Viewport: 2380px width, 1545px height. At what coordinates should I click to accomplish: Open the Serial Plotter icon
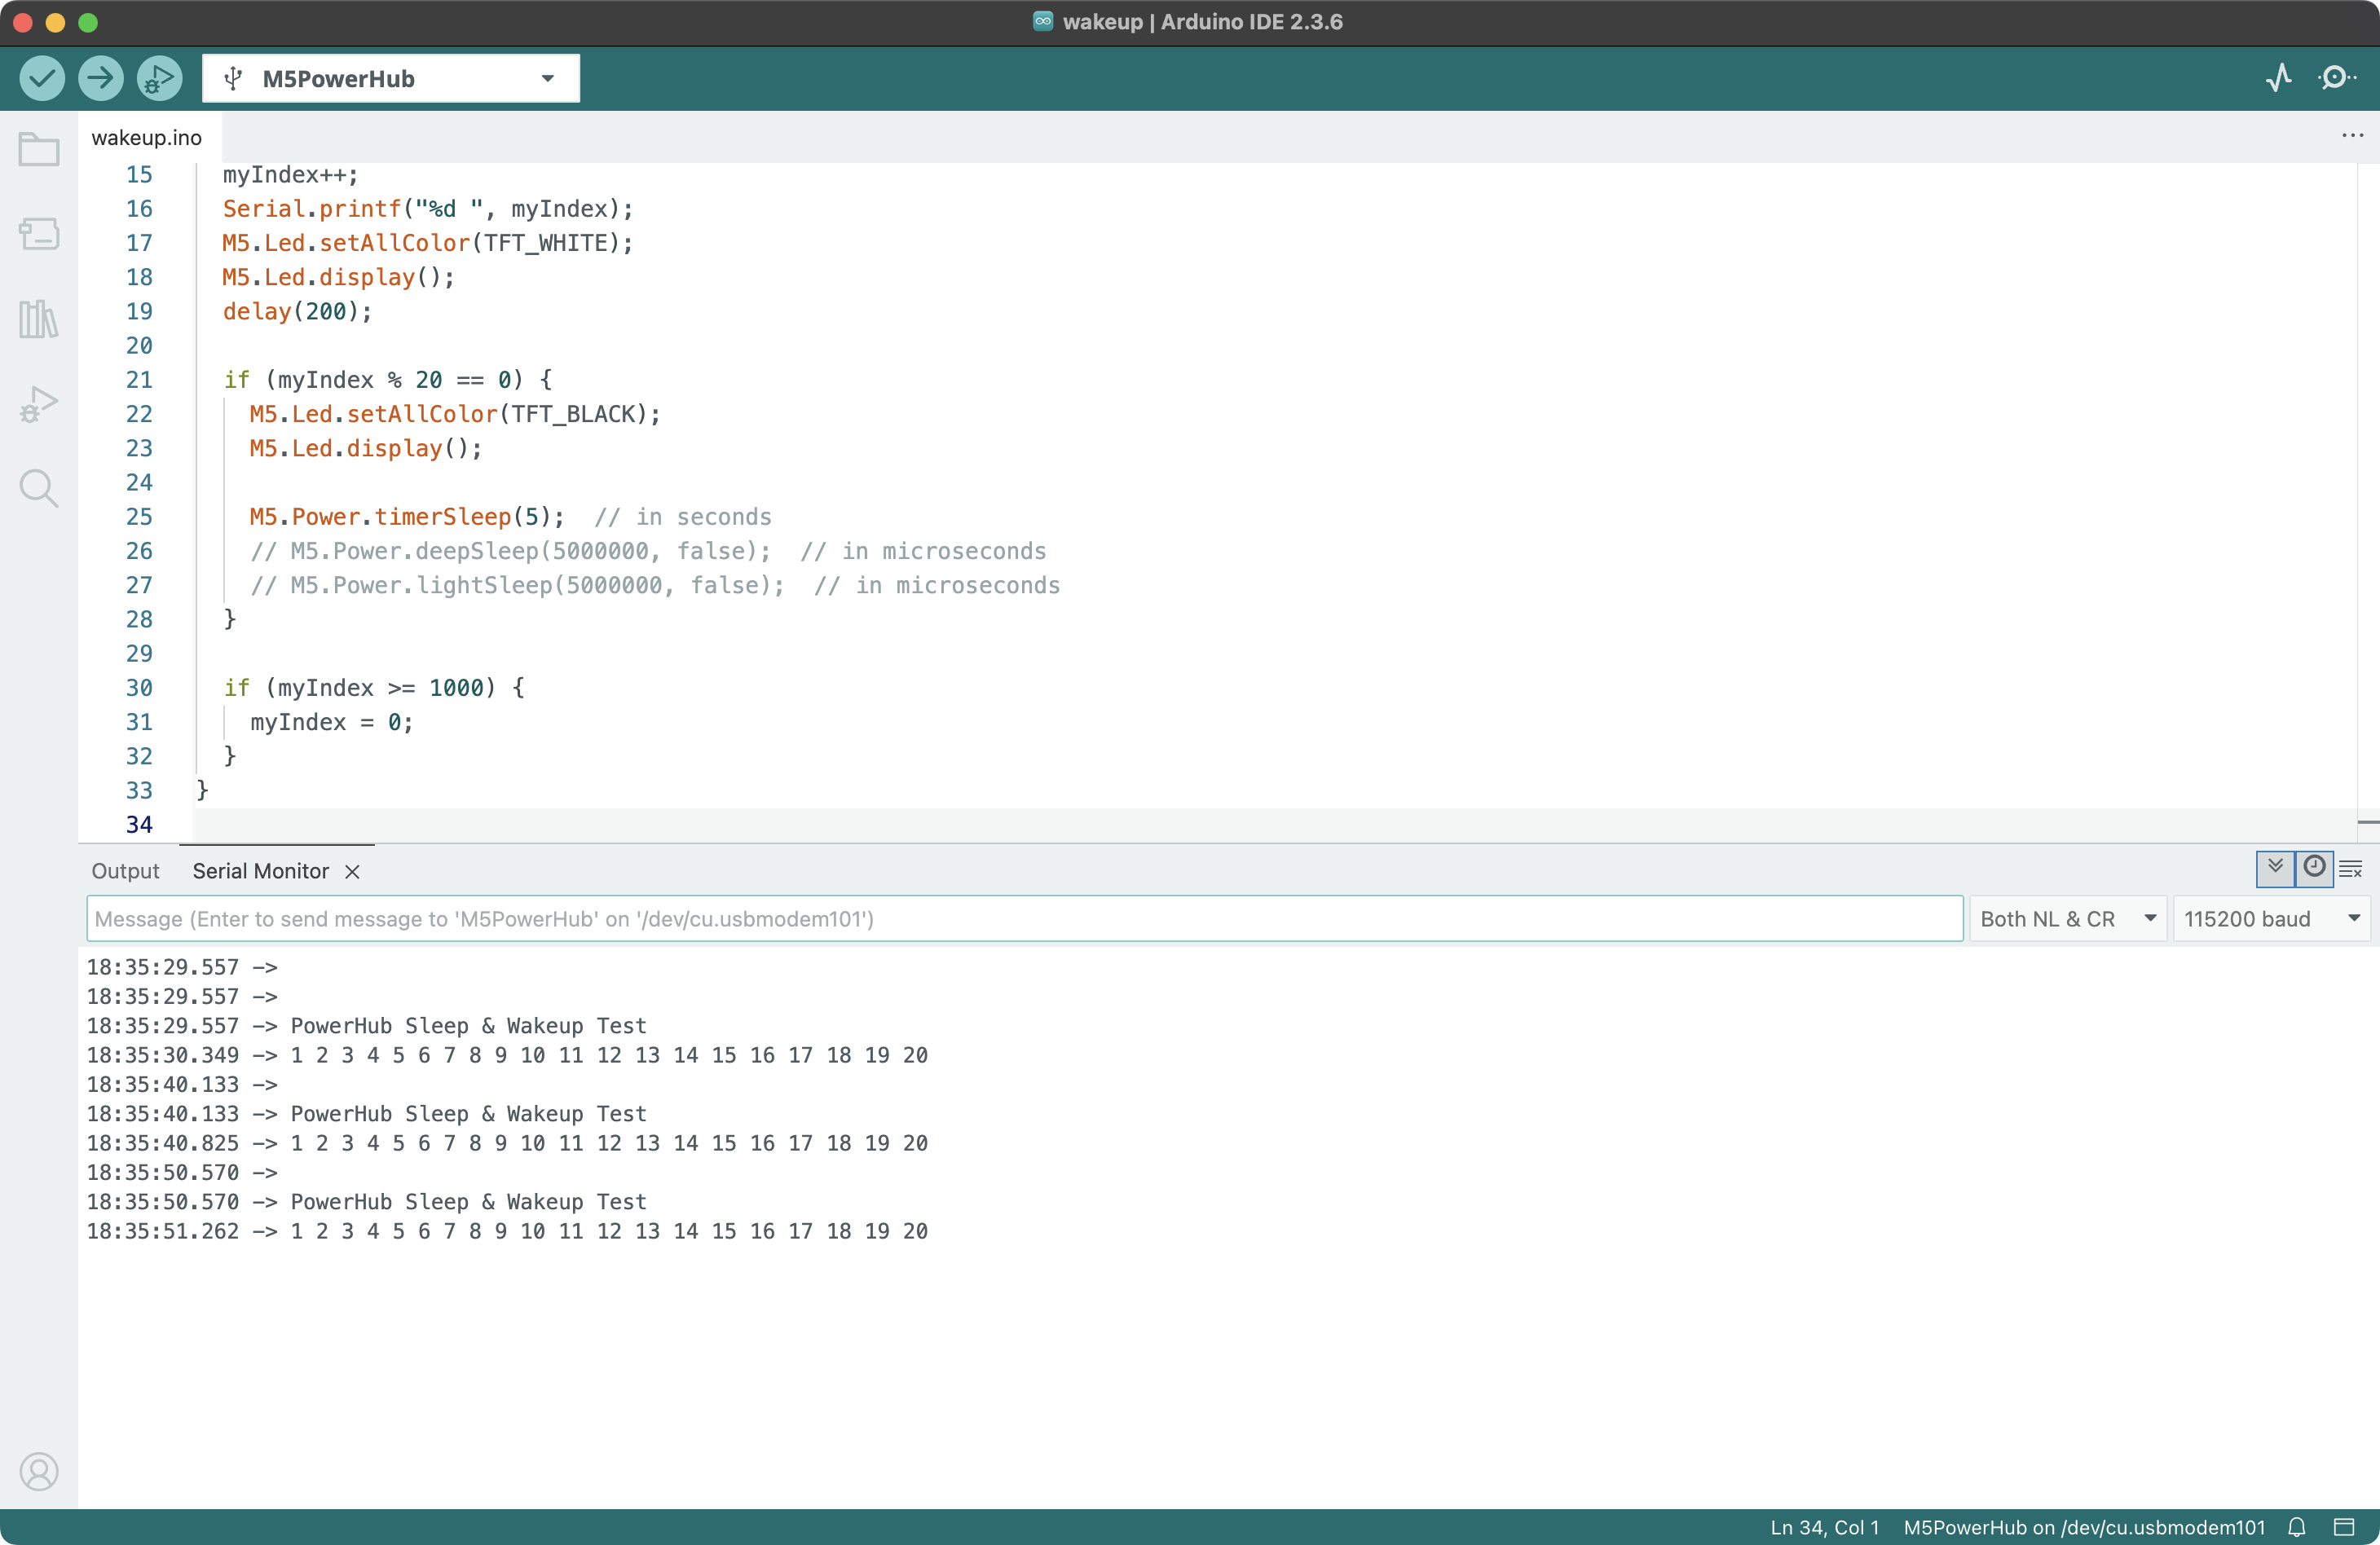pos(2278,78)
